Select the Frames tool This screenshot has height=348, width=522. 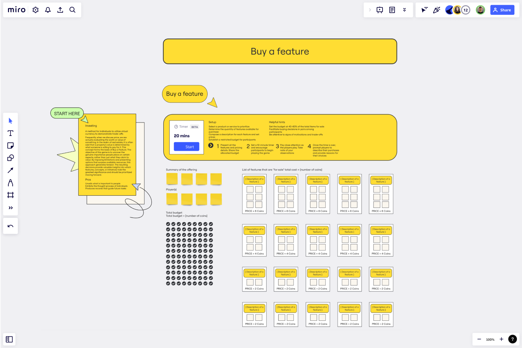(x=11, y=195)
